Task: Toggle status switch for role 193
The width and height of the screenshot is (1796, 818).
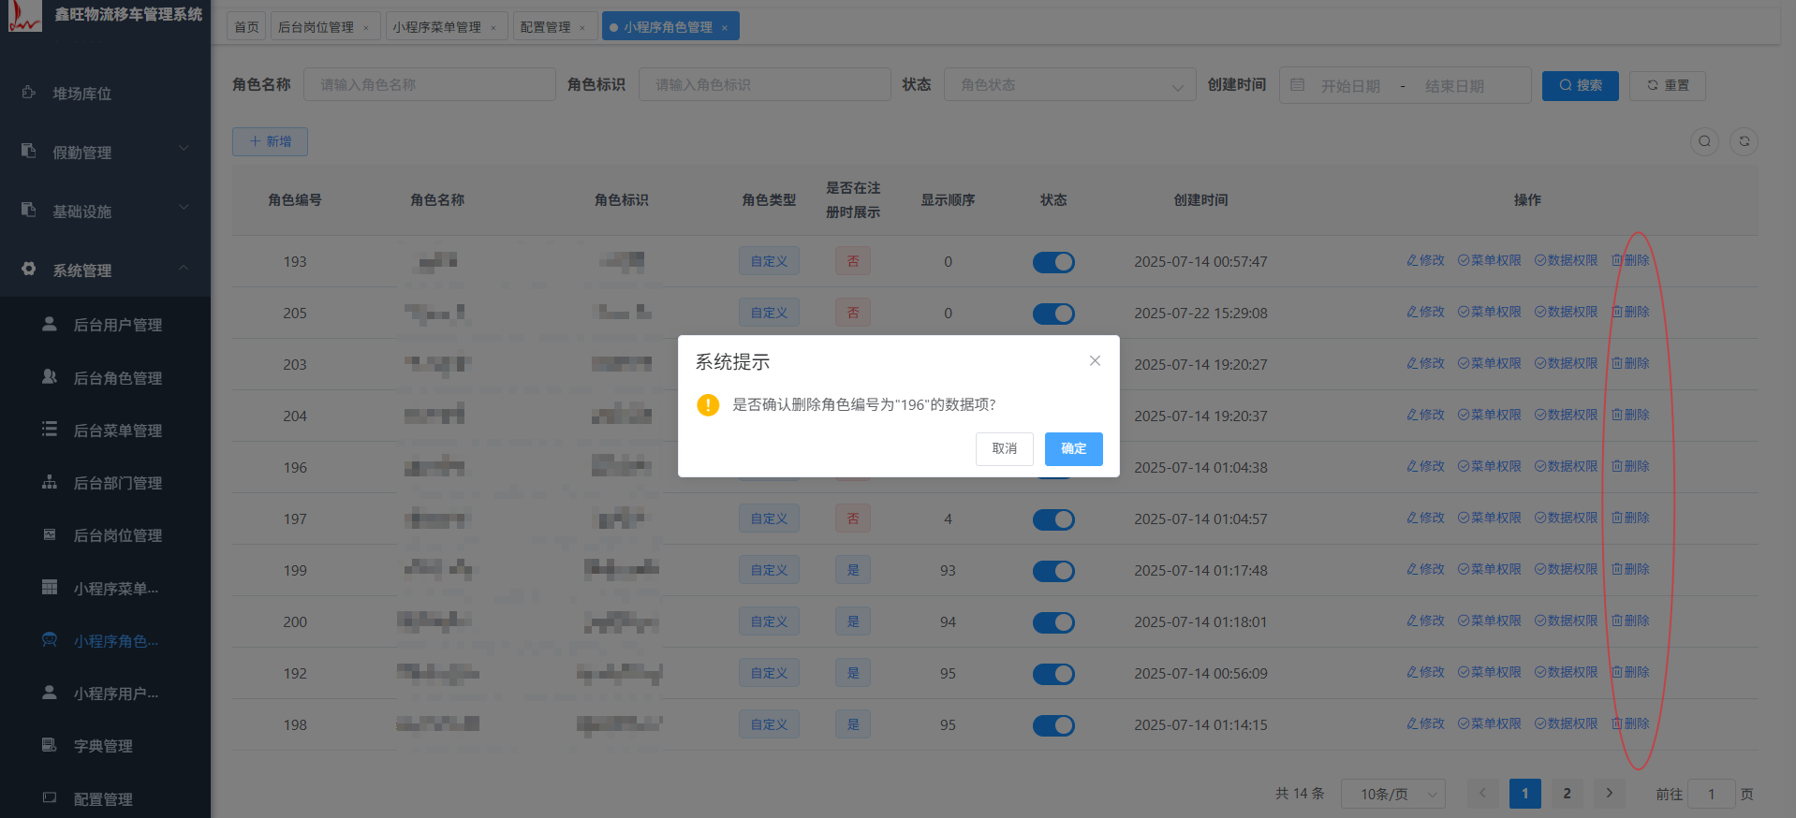Action: 1053,262
